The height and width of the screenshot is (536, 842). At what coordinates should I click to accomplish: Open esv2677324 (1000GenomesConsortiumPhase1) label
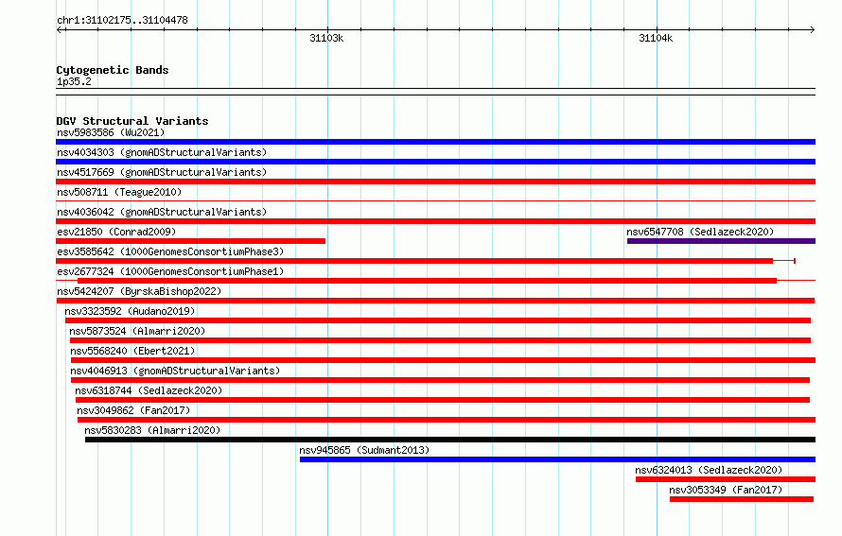click(x=170, y=271)
